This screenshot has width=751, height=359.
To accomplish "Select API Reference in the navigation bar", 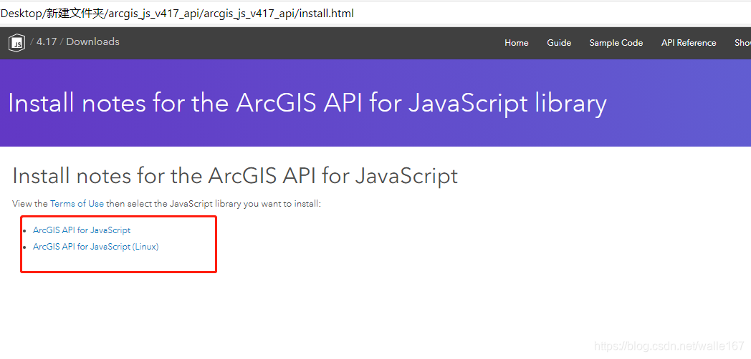I will [x=688, y=43].
